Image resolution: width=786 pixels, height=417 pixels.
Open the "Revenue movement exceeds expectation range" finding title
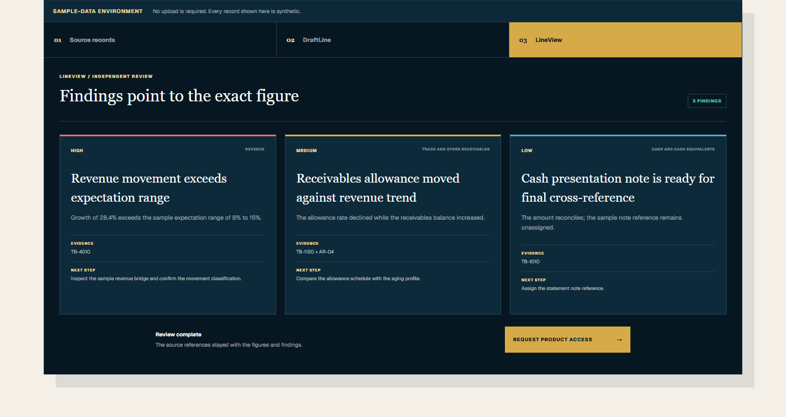[x=149, y=188]
